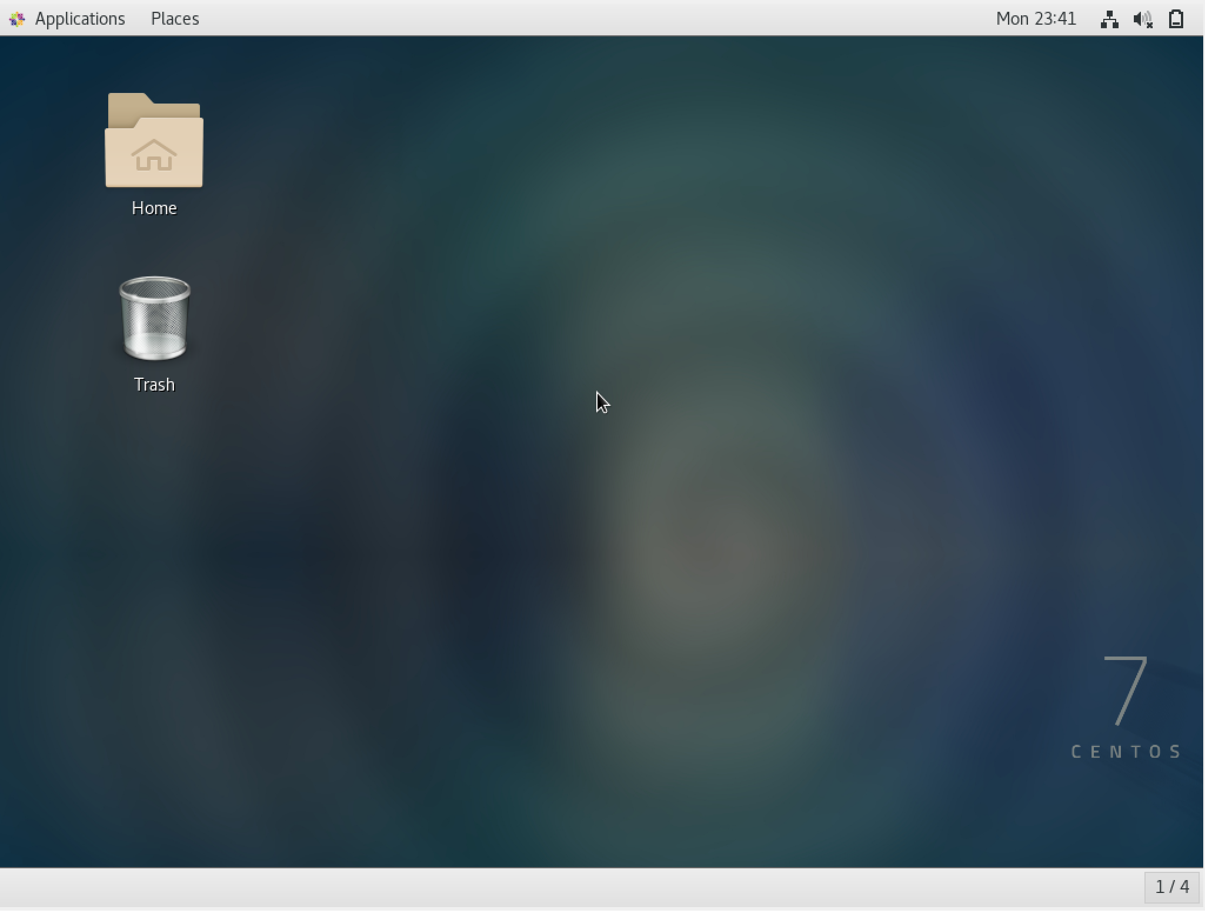Screen dimensions: 1205x913
Task: Click the wired network status icon
Action: pos(1109,19)
